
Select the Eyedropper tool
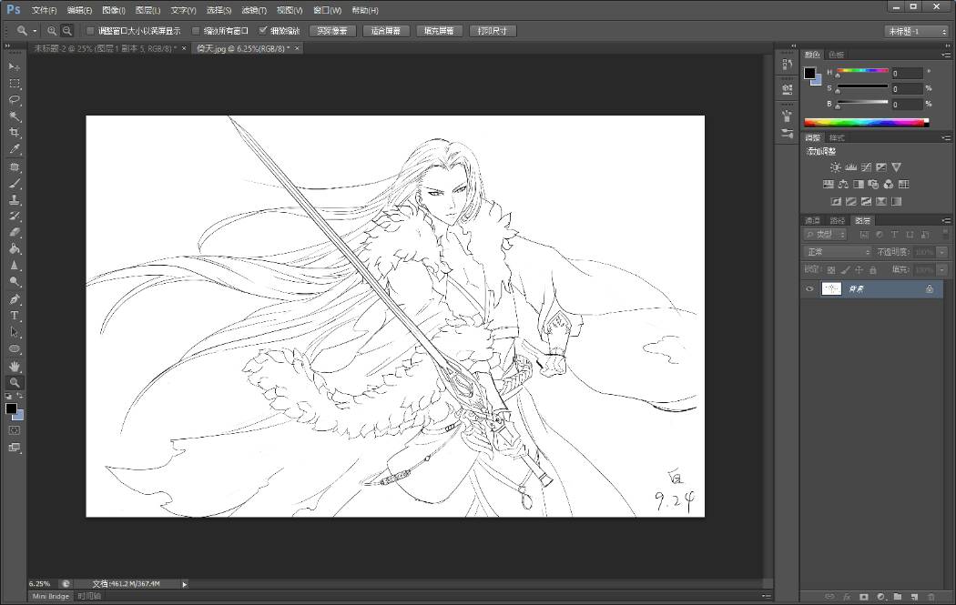[15, 148]
